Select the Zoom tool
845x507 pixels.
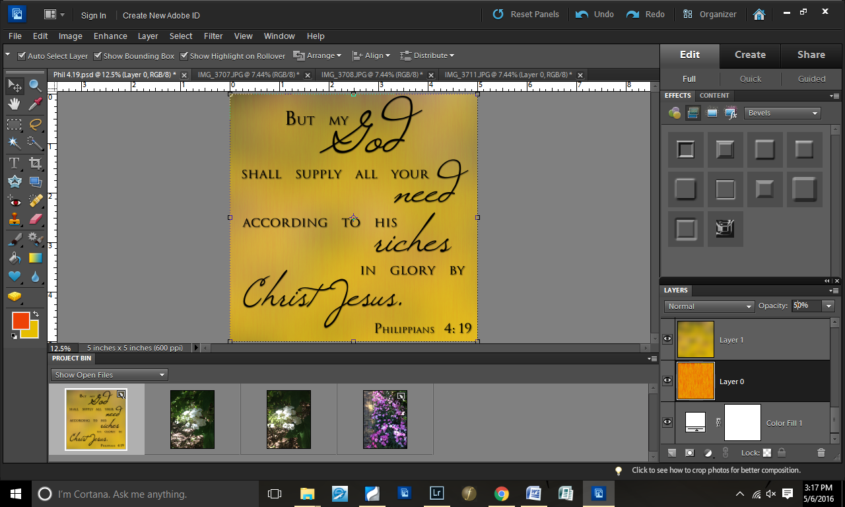click(35, 86)
